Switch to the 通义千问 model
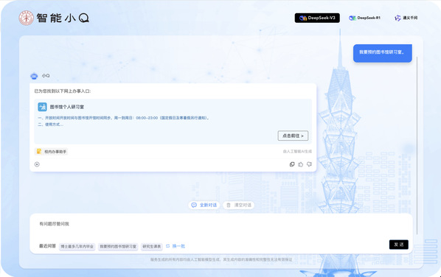This screenshot has width=441, height=277. [x=406, y=18]
